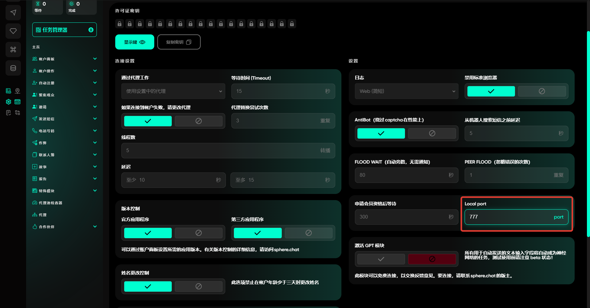Open the 代理 sidebar menu item

(x=43, y=215)
